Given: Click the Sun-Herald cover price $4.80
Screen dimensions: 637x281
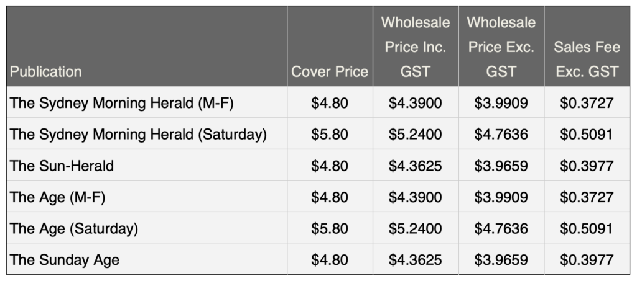Looking at the screenshot, I should (x=330, y=166).
